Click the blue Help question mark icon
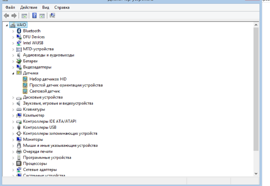Screen dimensions: 270x186 point(34,16)
